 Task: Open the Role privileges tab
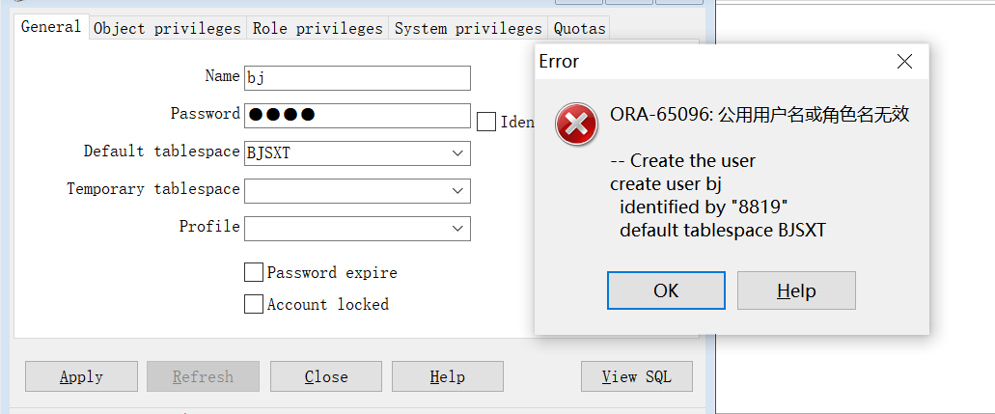pos(318,29)
